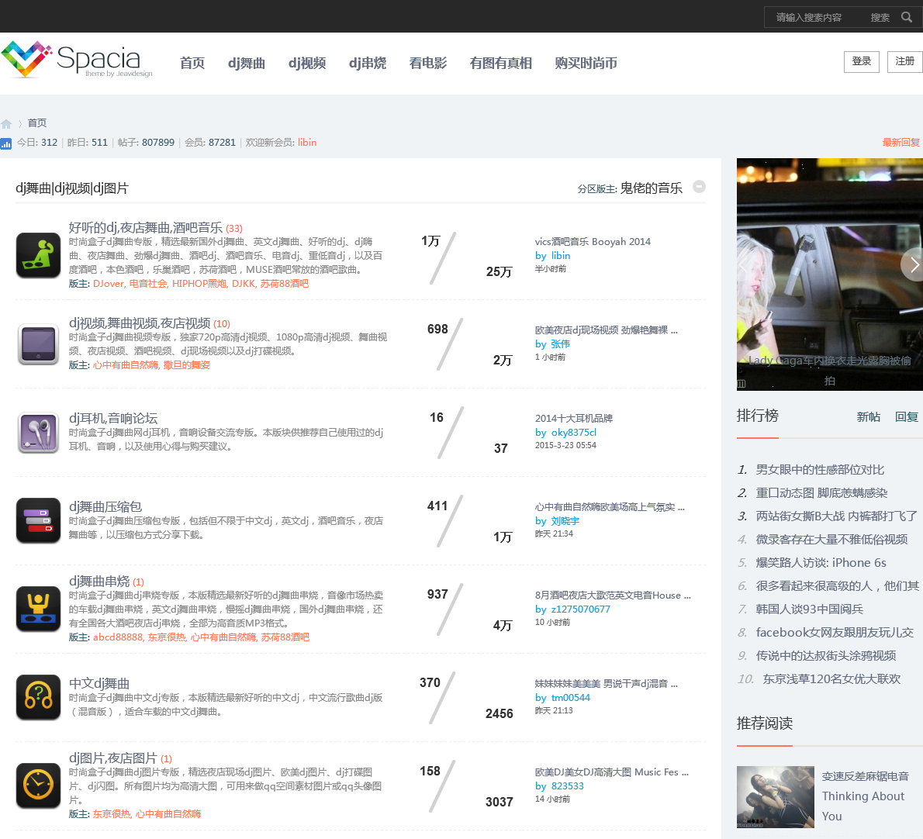Viewport: 923px width, 839px height.
Task: Click the 注册 button
Action: coord(904,61)
